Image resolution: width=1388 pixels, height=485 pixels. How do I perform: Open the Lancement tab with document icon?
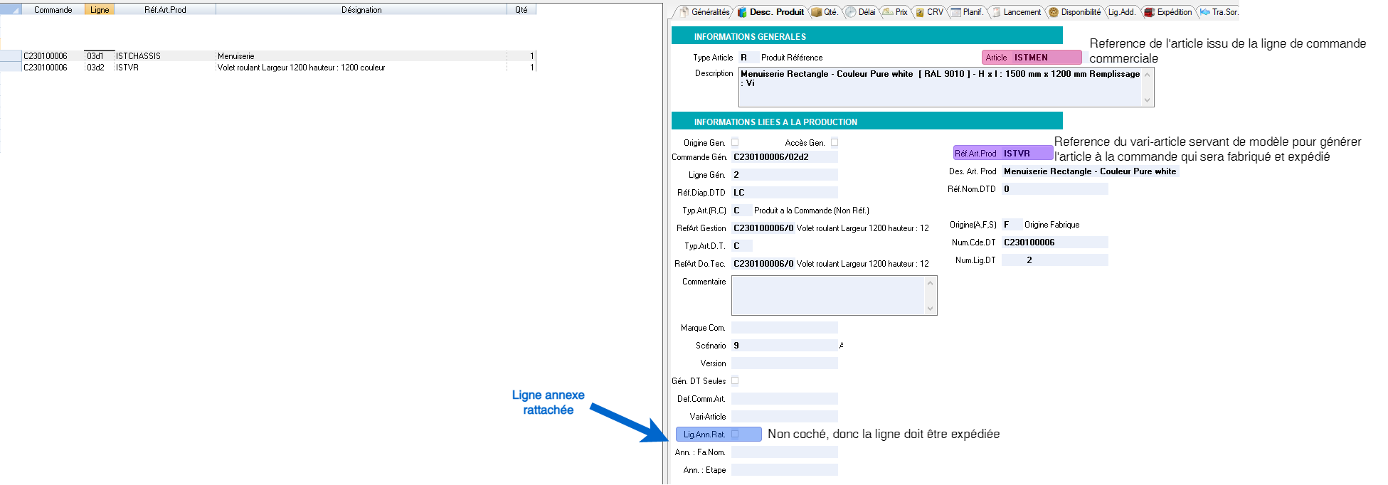tap(1016, 12)
